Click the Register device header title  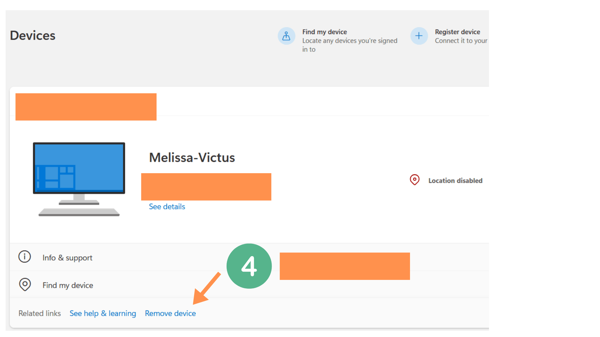457,32
